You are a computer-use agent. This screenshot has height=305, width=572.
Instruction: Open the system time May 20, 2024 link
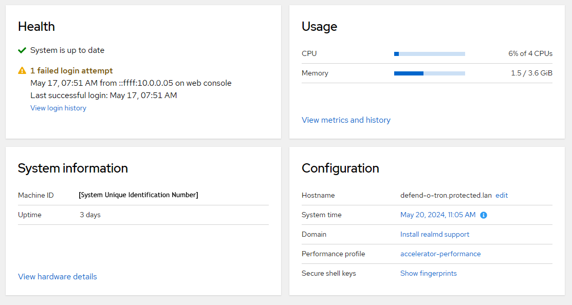[x=437, y=215]
